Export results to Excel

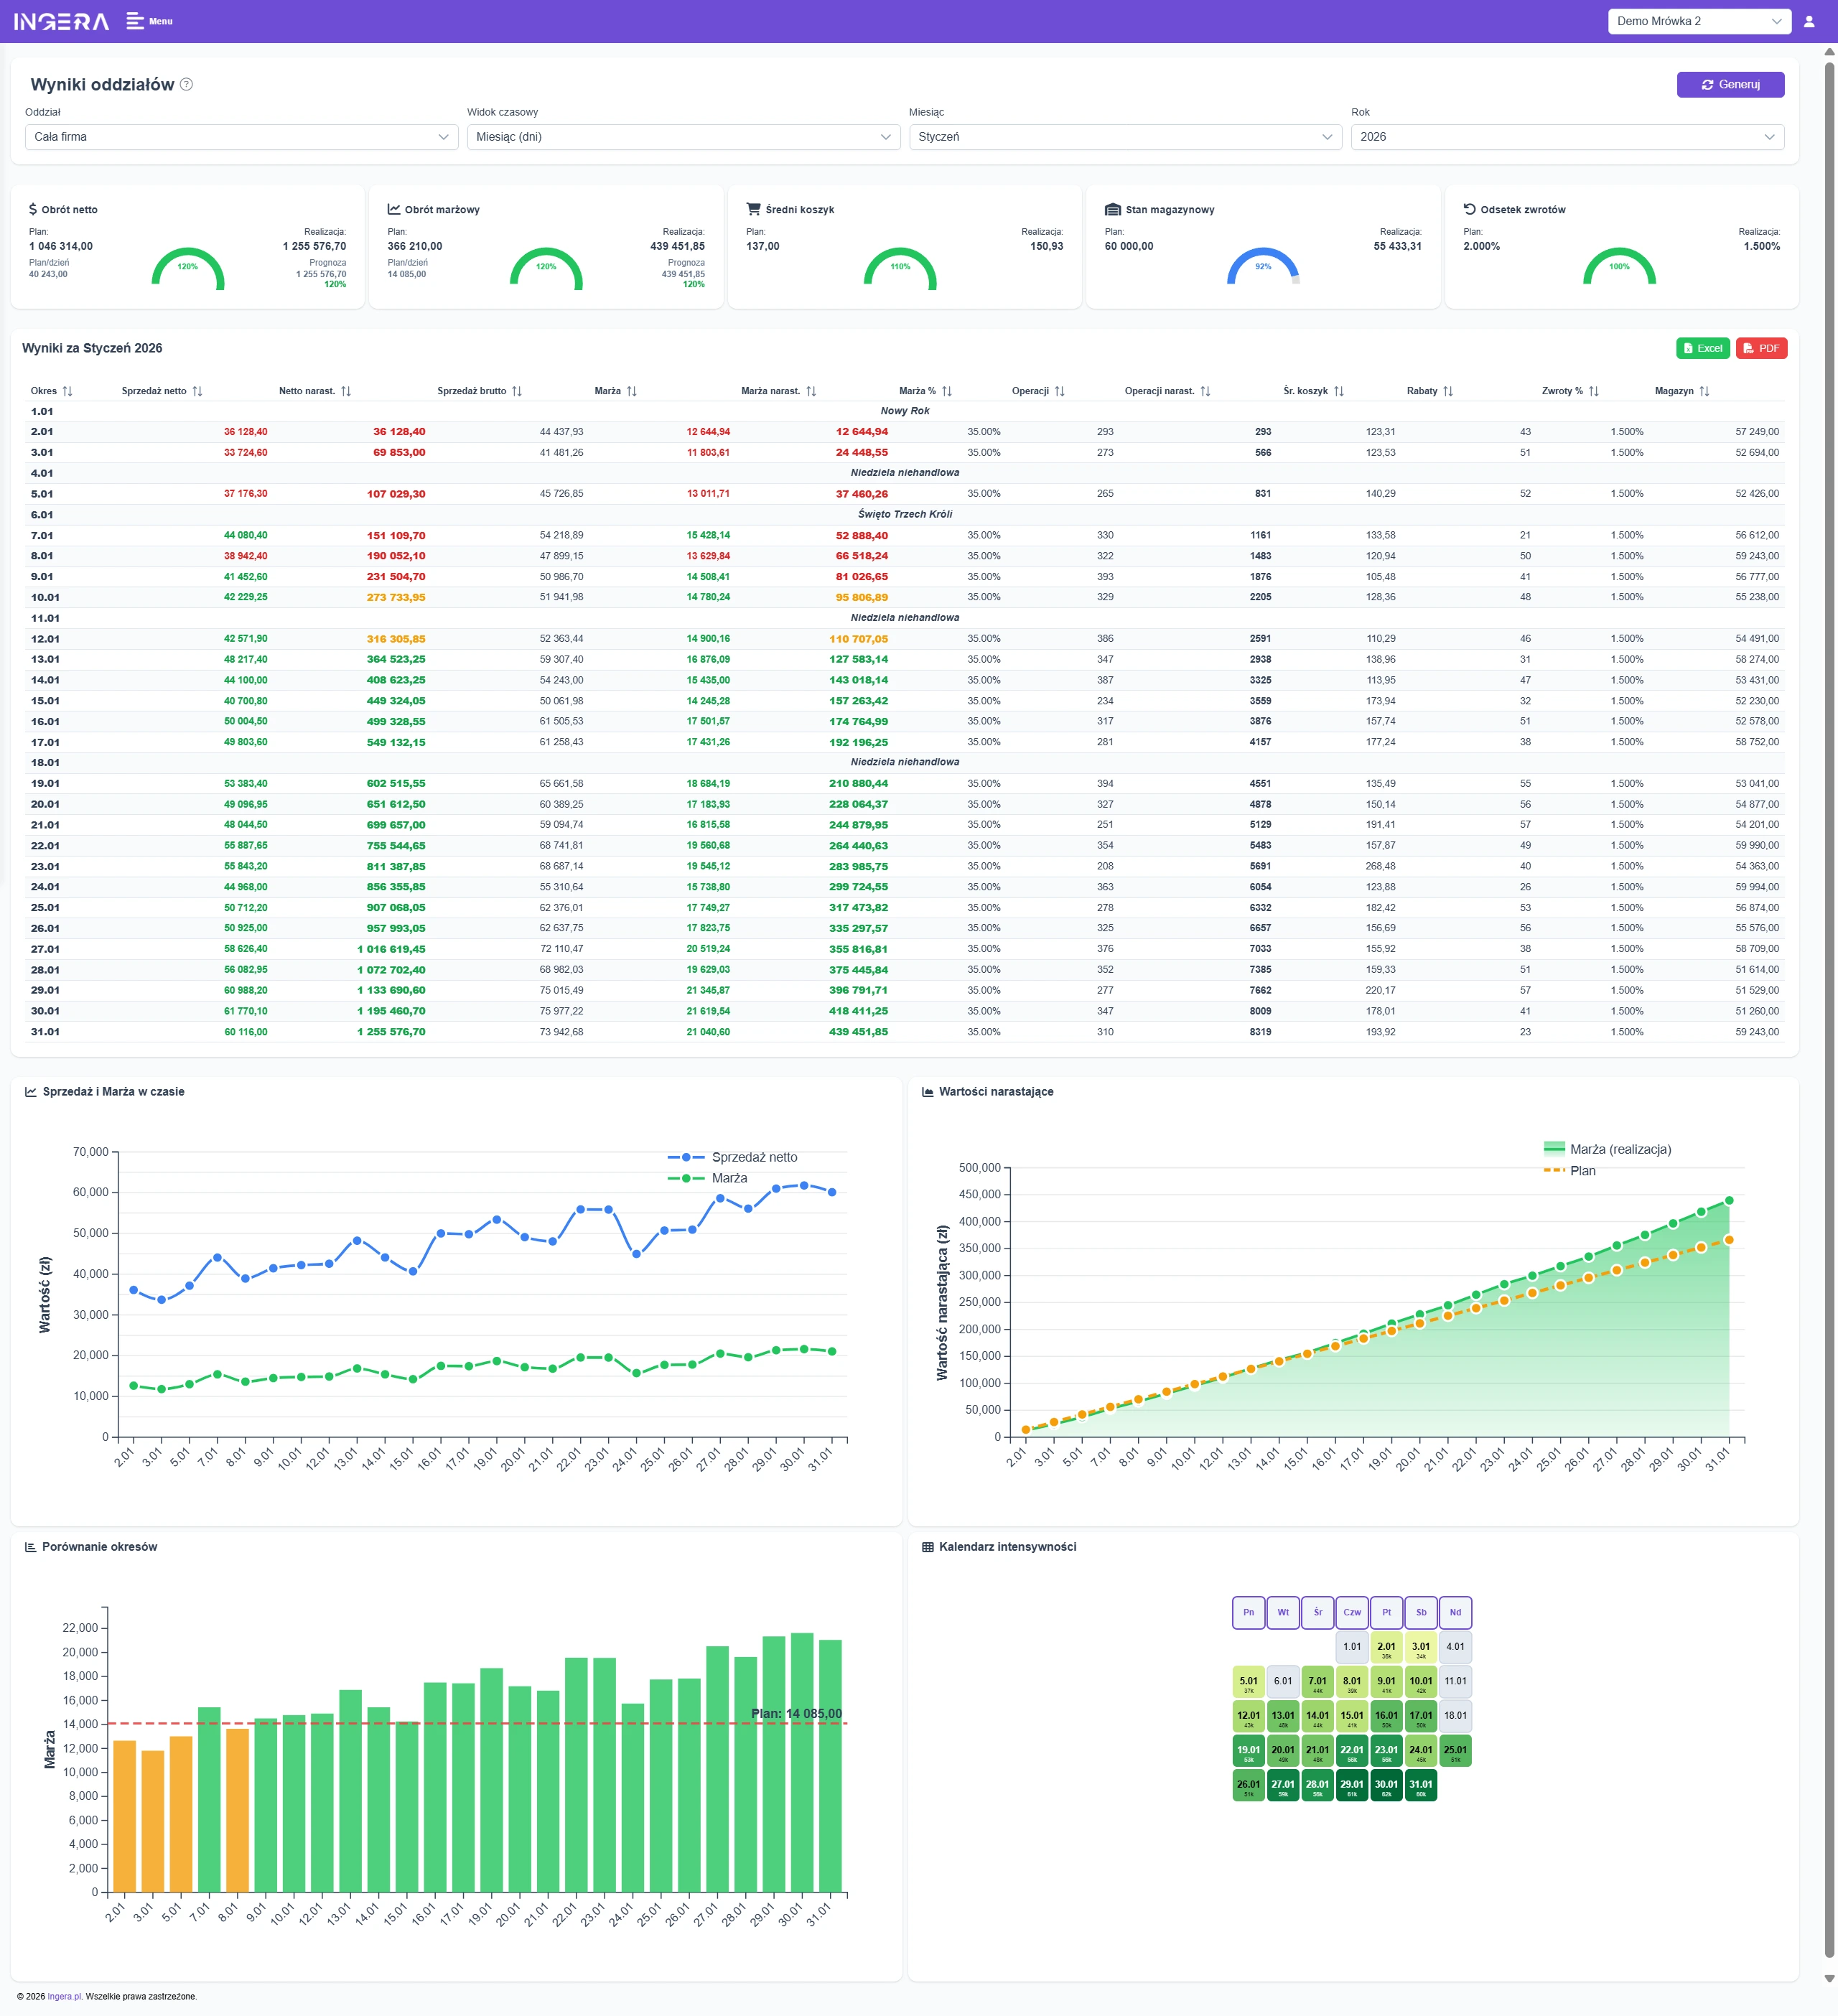pyautogui.click(x=1702, y=348)
